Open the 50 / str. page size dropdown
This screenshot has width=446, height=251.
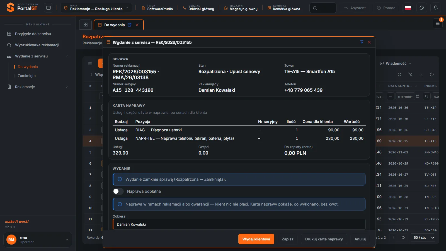pos(423,238)
